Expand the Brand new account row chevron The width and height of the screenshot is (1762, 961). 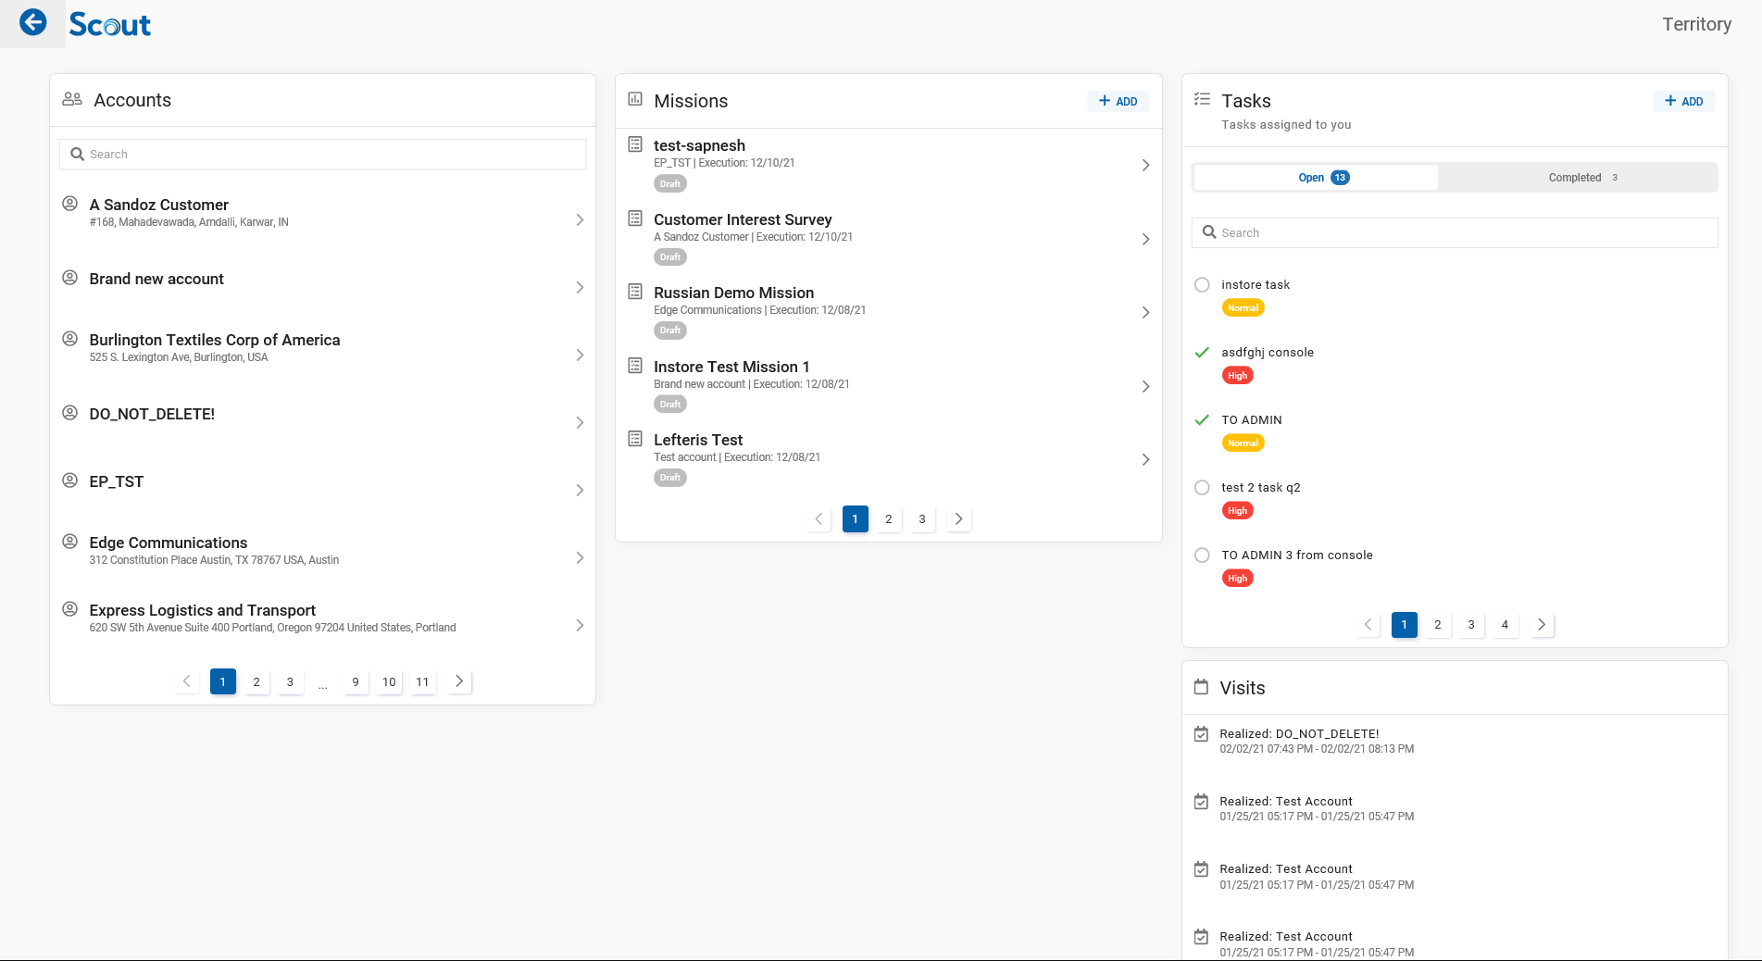[580, 288]
